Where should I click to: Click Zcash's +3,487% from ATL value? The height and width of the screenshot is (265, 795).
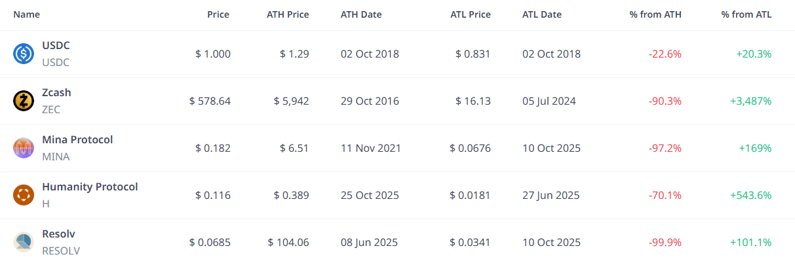pyautogui.click(x=750, y=101)
